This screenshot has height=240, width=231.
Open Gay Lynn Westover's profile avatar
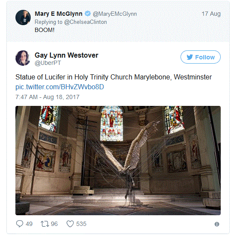tap(23, 58)
